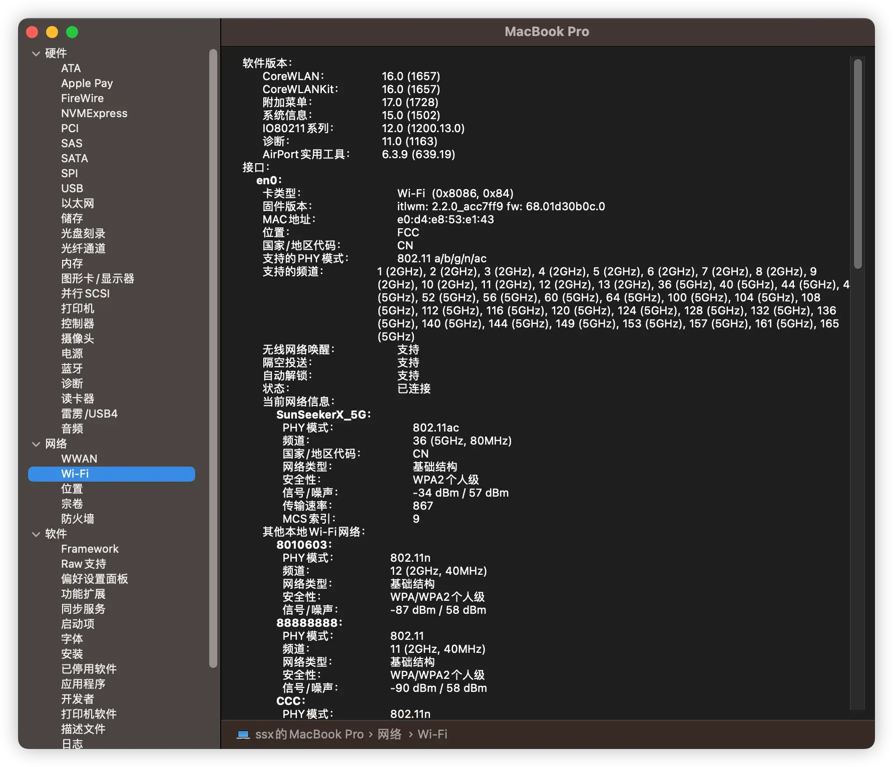
Task: Open 内存 information
Action: 72,264
